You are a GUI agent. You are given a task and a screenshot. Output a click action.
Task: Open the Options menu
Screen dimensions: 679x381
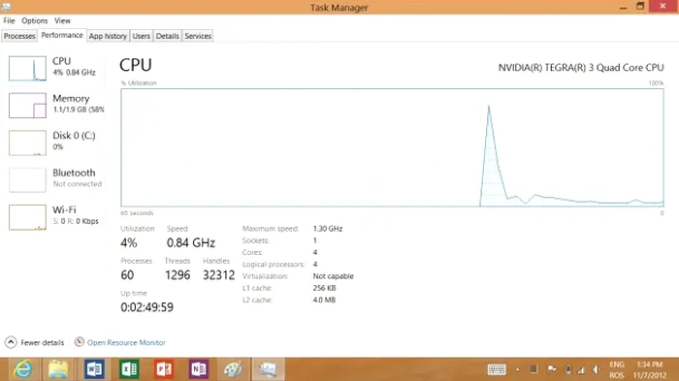tap(35, 20)
